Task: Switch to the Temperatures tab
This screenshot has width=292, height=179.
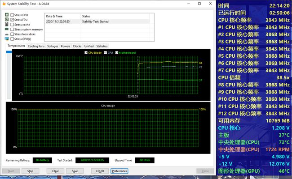Action: [x=16, y=46]
